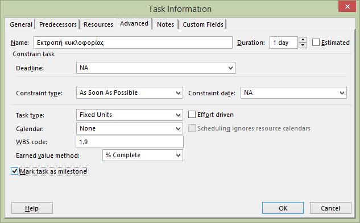Open the Constraint date dropdown
Viewport: 360px width, 223px height.
(x=342, y=93)
